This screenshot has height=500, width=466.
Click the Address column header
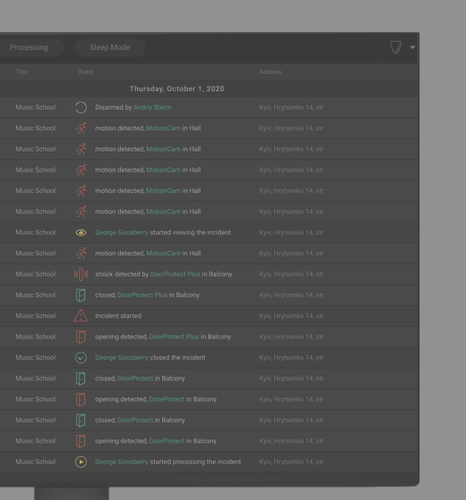coord(270,72)
